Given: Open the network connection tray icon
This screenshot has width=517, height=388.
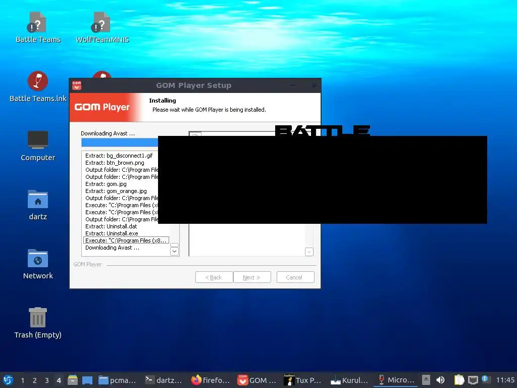Looking at the screenshot, I should tap(473, 380).
